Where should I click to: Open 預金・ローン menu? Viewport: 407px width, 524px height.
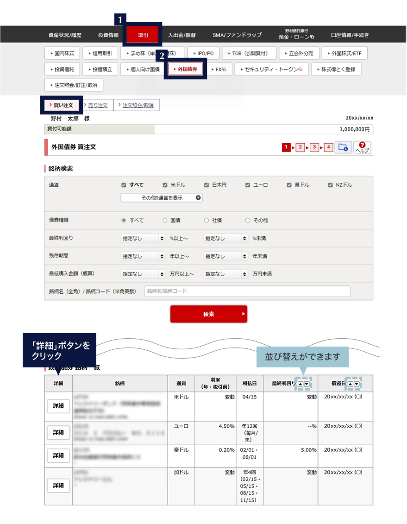[296, 34]
